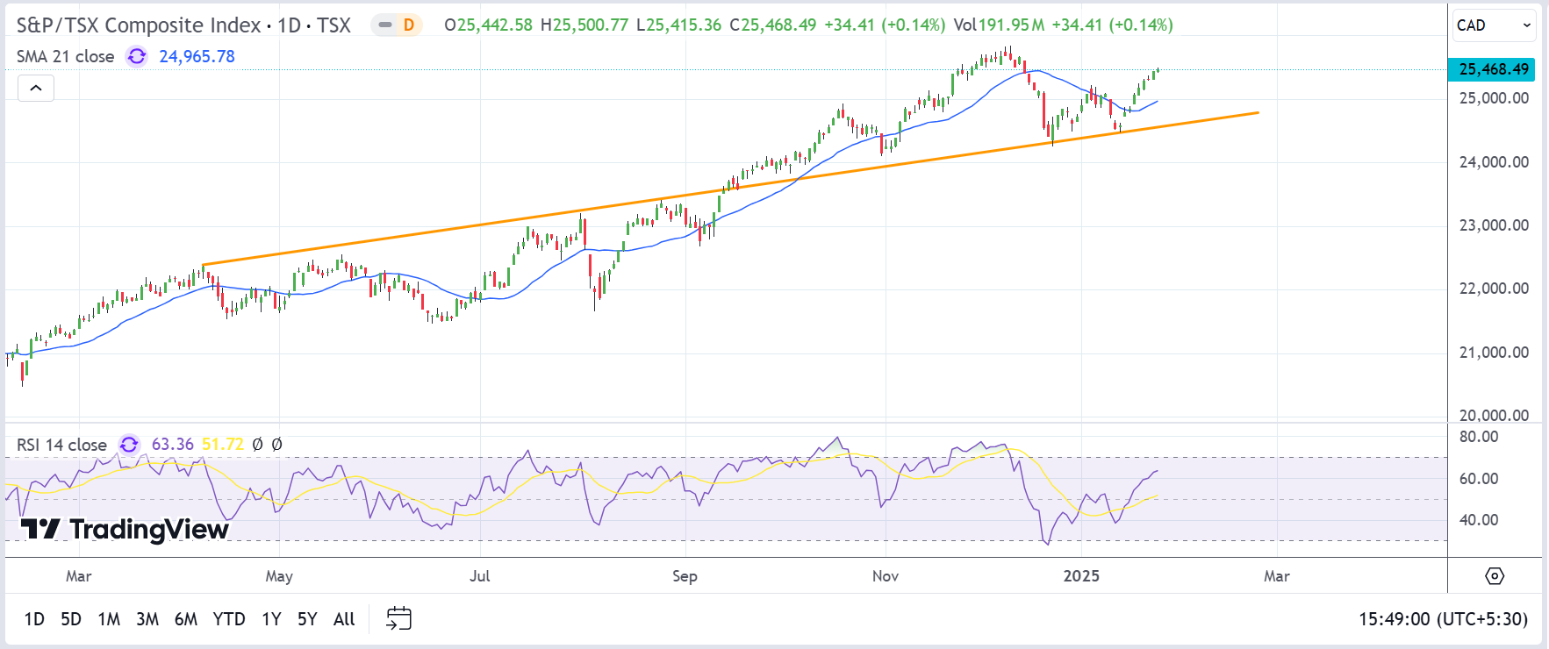Image resolution: width=1549 pixels, height=649 pixels.
Task: Click the 22,000.00 price axis label
Action: 1494,289
